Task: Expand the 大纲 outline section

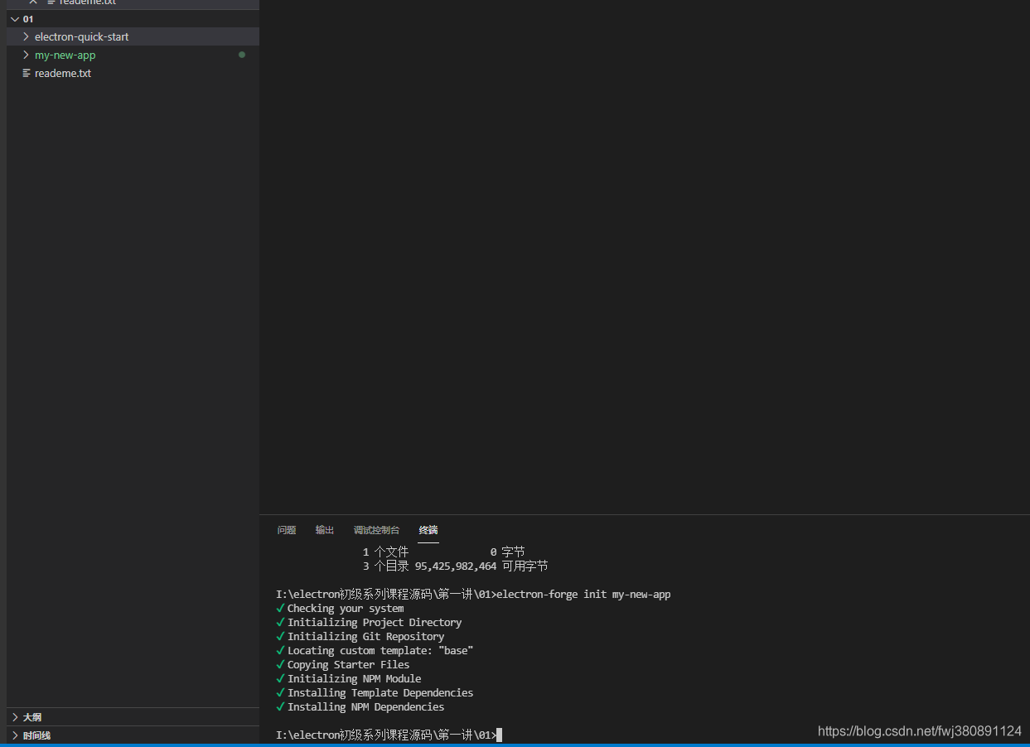Action: [x=15, y=717]
